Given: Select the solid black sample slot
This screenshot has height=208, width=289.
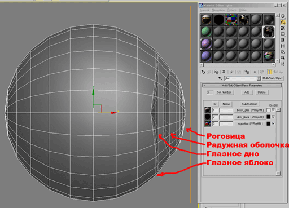Looking at the screenshot, I should click(219, 20).
